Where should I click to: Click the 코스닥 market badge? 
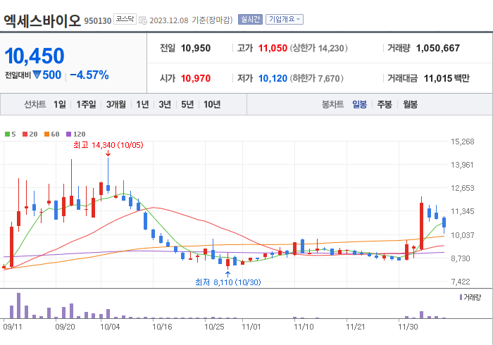click(x=125, y=19)
